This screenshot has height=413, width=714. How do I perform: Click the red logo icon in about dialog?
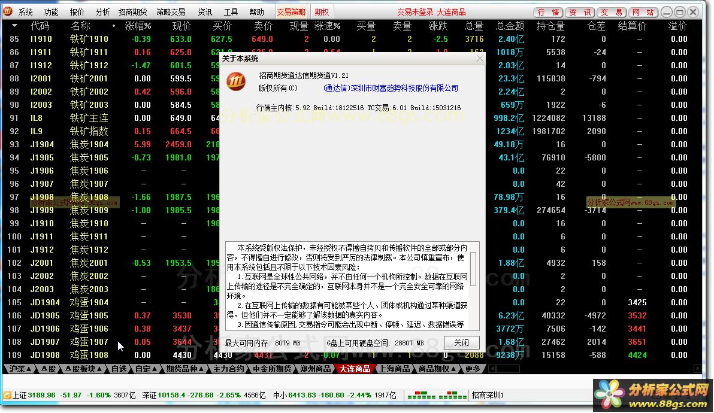[237, 82]
